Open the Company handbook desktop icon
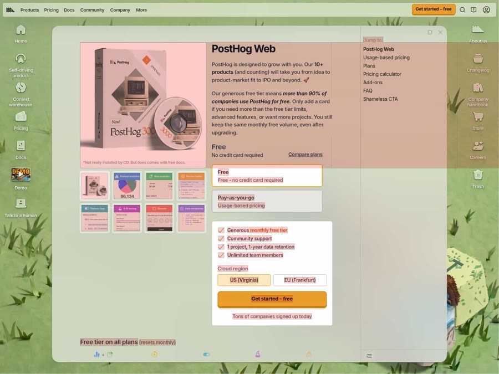This screenshot has width=499, height=374. tap(478, 94)
